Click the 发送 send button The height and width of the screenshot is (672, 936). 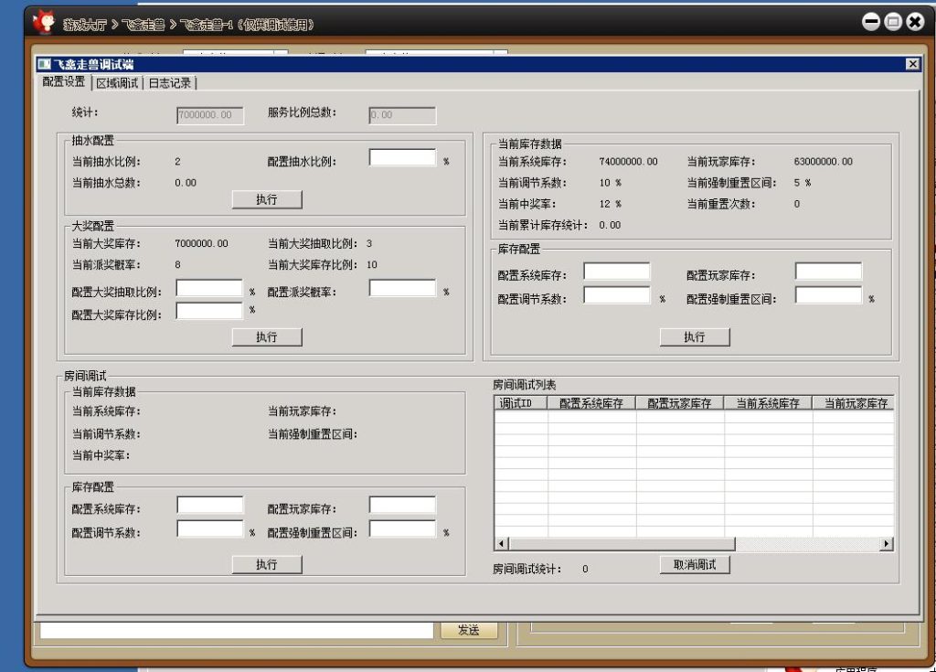pos(469,630)
